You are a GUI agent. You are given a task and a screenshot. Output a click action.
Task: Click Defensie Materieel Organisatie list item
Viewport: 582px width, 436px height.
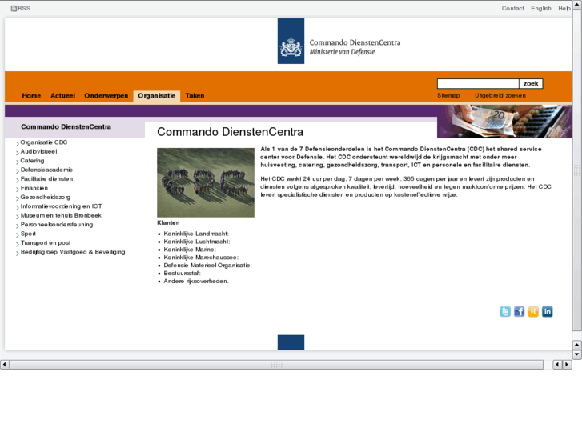(208, 266)
